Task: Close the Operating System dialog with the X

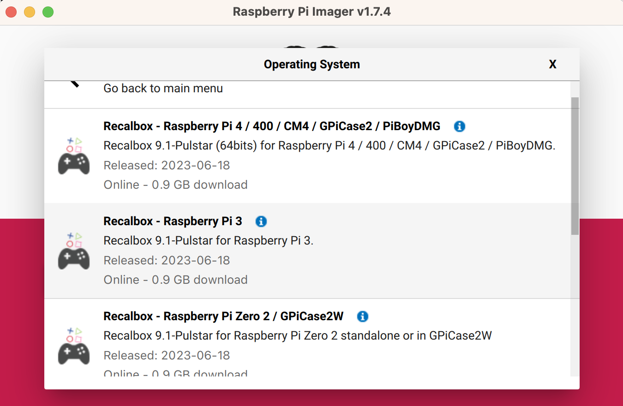Action: tap(552, 64)
